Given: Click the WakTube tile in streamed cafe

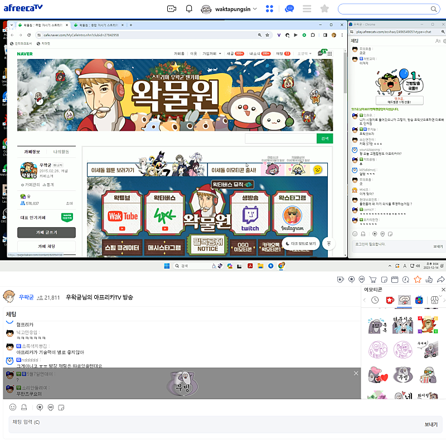Looking at the screenshot, I should pyautogui.click(x=122, y=213).
